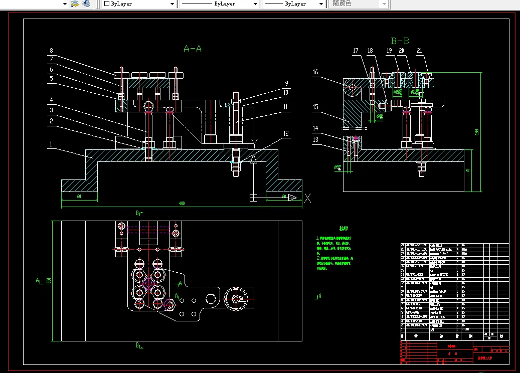Select the A-A section title text
This screenshot has height=373, width=520.
point(193,49)
